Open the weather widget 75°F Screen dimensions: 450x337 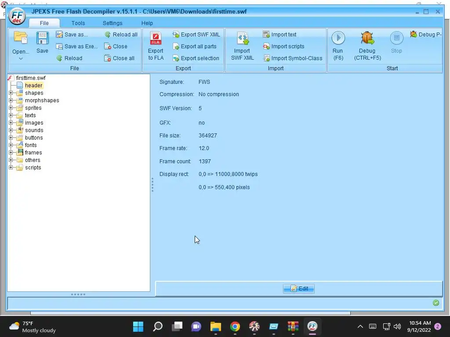(x=32, y=326)
